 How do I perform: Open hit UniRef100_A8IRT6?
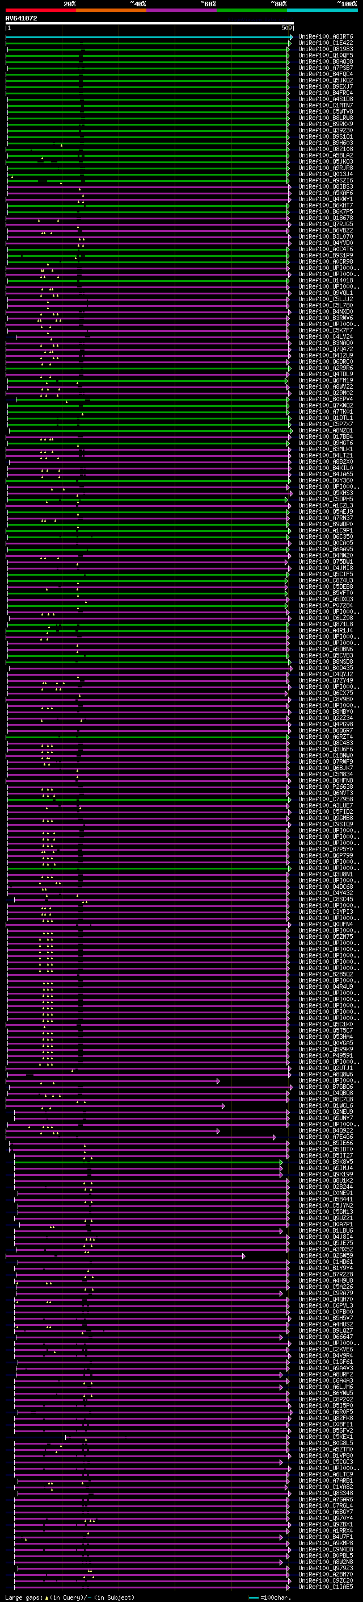pyautogui.click(x=326, y=37)
